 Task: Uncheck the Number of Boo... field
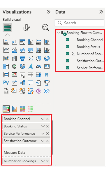[68, 54]
